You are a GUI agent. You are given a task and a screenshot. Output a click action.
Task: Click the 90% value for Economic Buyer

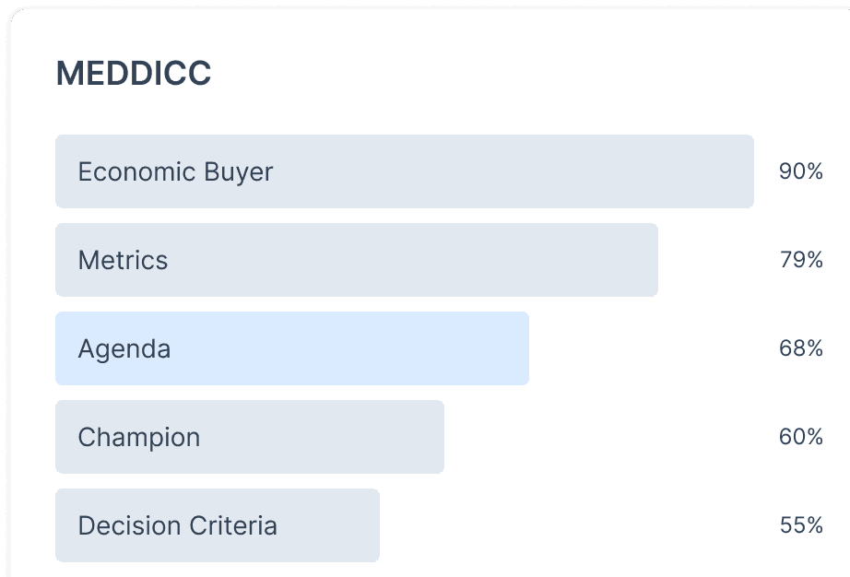[x=800, y=171]
